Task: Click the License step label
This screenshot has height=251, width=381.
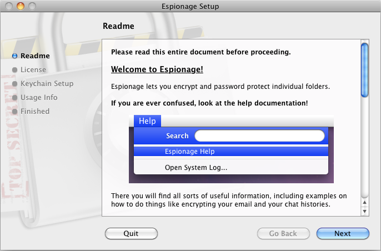Action: point(33,70)
